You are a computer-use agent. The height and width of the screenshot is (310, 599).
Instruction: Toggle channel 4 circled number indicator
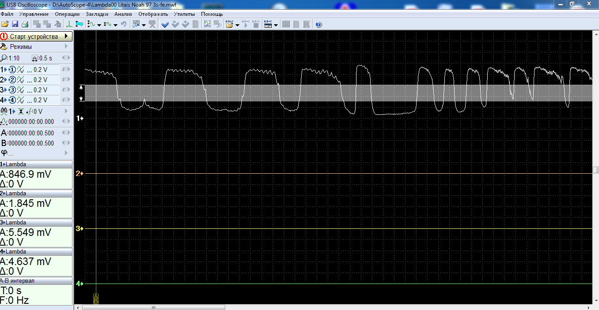[12, 100]
